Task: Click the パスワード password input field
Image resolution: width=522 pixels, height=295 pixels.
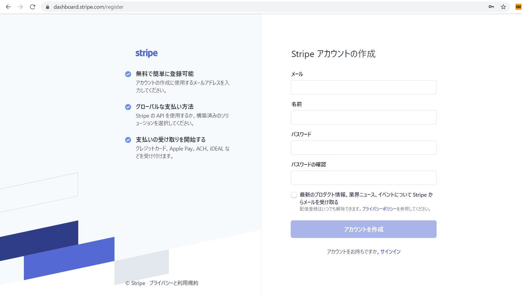Action: point(363,147)
